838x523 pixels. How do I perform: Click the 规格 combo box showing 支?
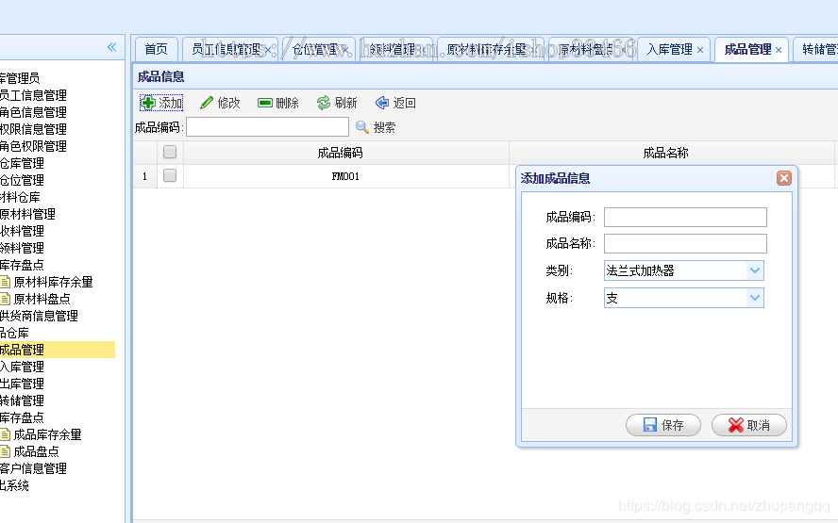pos(683,298)
